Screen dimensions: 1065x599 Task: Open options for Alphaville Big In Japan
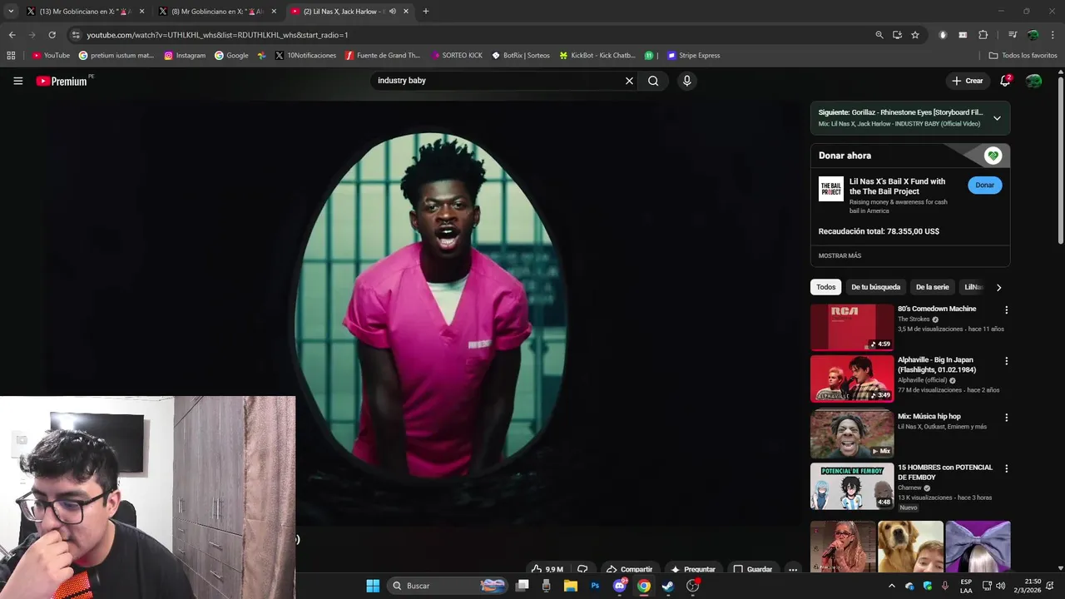1006,361
